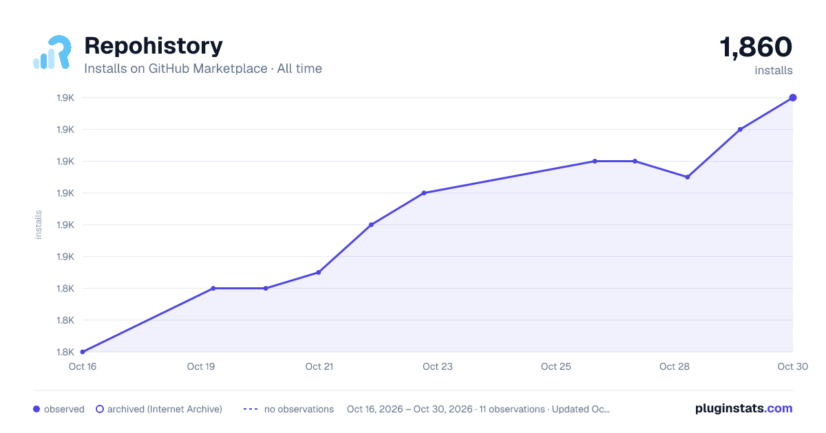
Task: Open the pluginstats.com link
Action: [743, 408]
